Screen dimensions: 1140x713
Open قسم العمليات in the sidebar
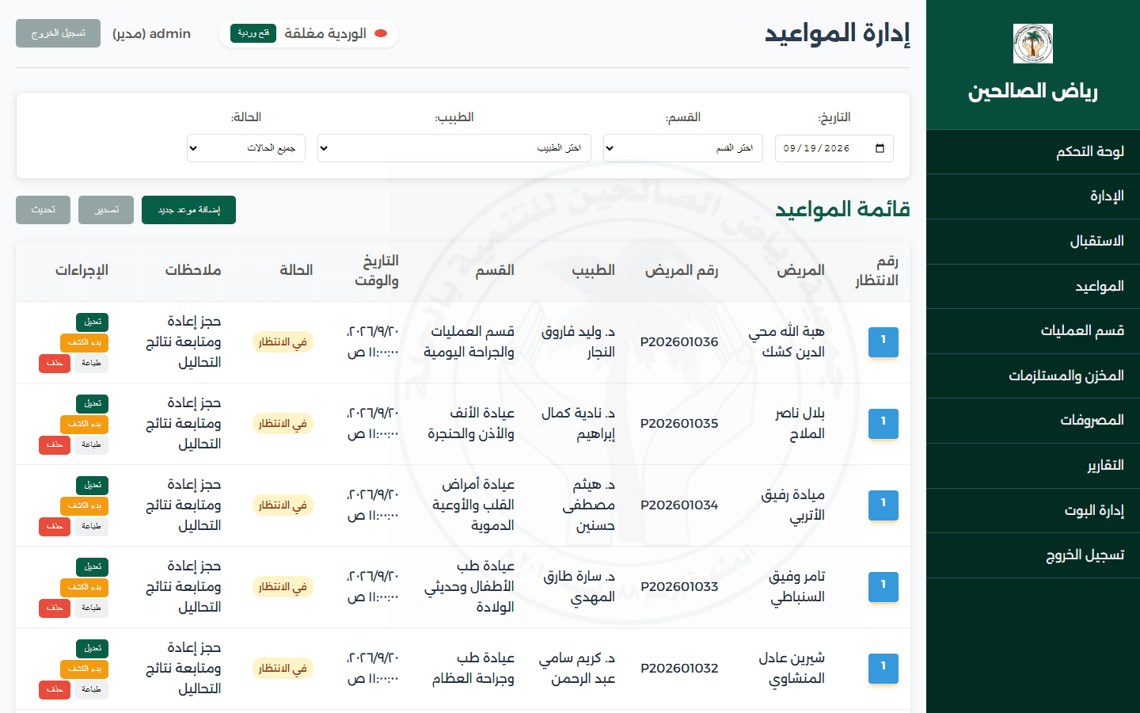point(1033,331)
